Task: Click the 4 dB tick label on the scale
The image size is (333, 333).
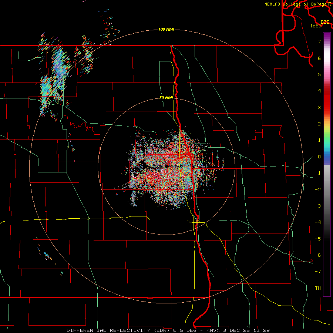Action: (x=319, y=91)
